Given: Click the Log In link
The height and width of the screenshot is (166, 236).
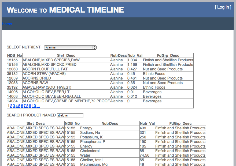Looking at the screenshot, I should [223, 7].
